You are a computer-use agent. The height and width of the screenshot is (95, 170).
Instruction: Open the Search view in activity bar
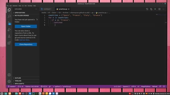click(x=9, y=16)
